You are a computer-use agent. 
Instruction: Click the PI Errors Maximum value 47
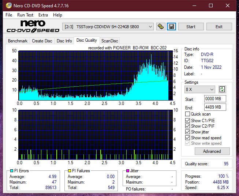54,182
